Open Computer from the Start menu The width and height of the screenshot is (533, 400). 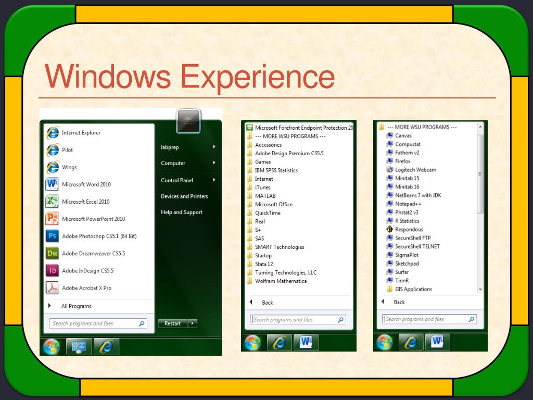(x=188, y=163)
